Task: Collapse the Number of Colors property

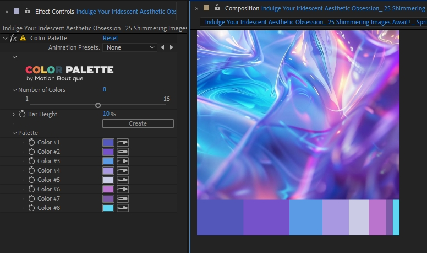Action: point(14,90)
